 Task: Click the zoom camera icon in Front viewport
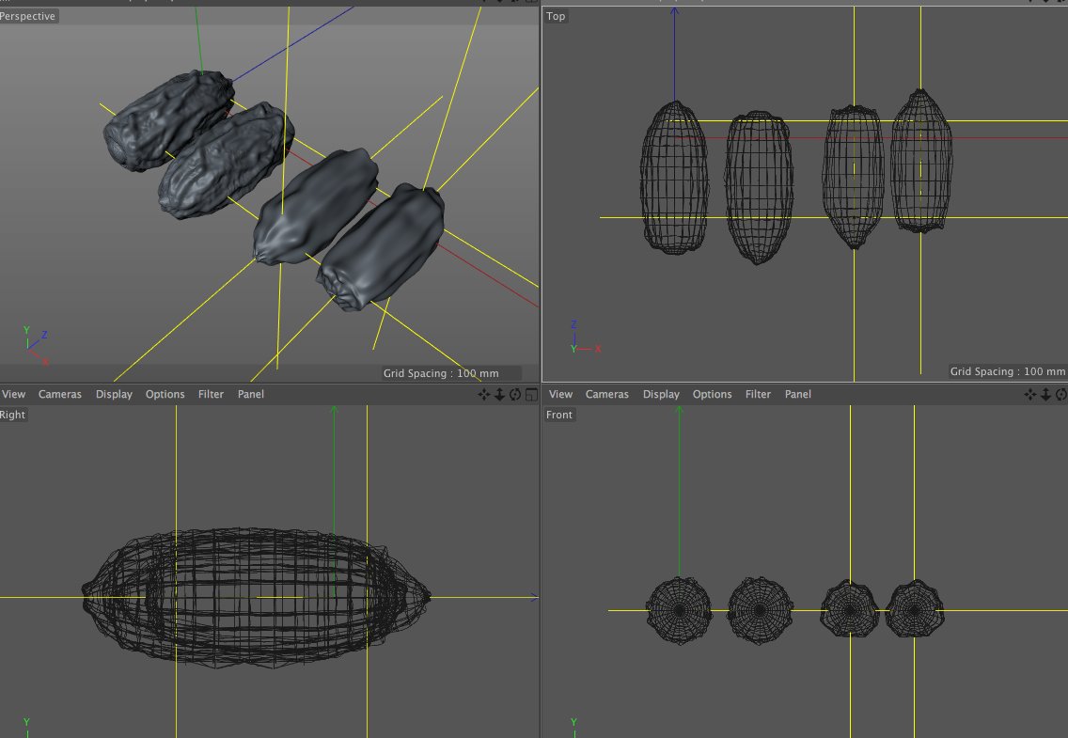pyautogui.click(x=1045, y=394)
